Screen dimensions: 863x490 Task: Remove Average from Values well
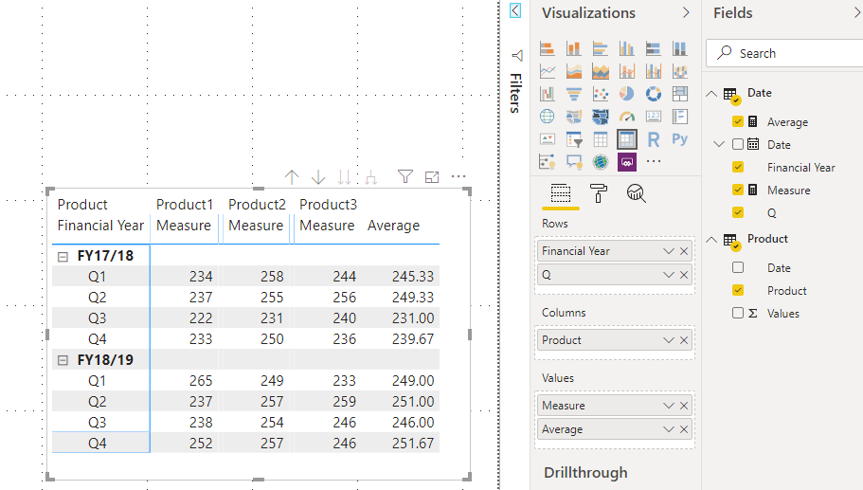point(684,429)
